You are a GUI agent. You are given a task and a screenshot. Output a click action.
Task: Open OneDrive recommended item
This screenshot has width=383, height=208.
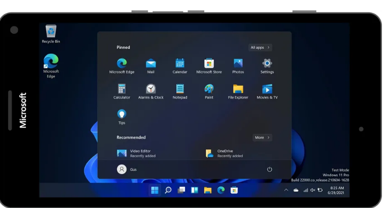224,154
